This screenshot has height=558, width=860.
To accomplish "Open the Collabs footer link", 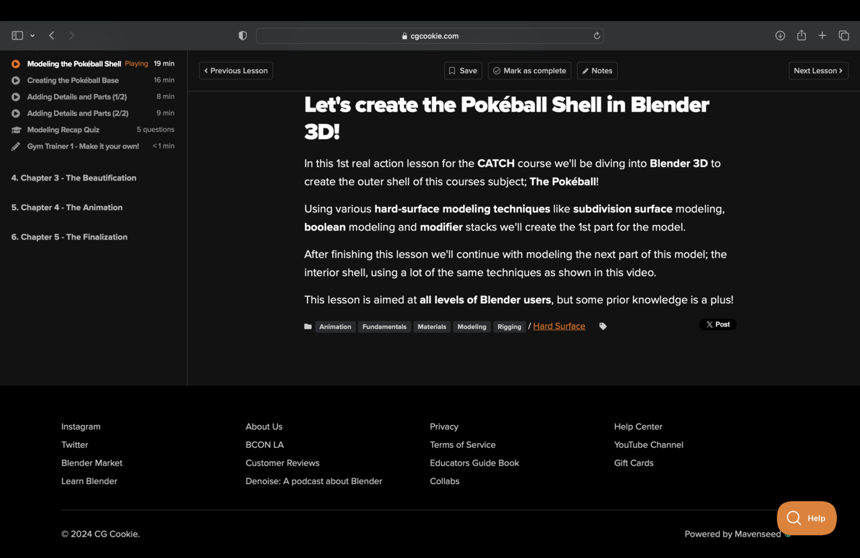I will coord(445,481).
